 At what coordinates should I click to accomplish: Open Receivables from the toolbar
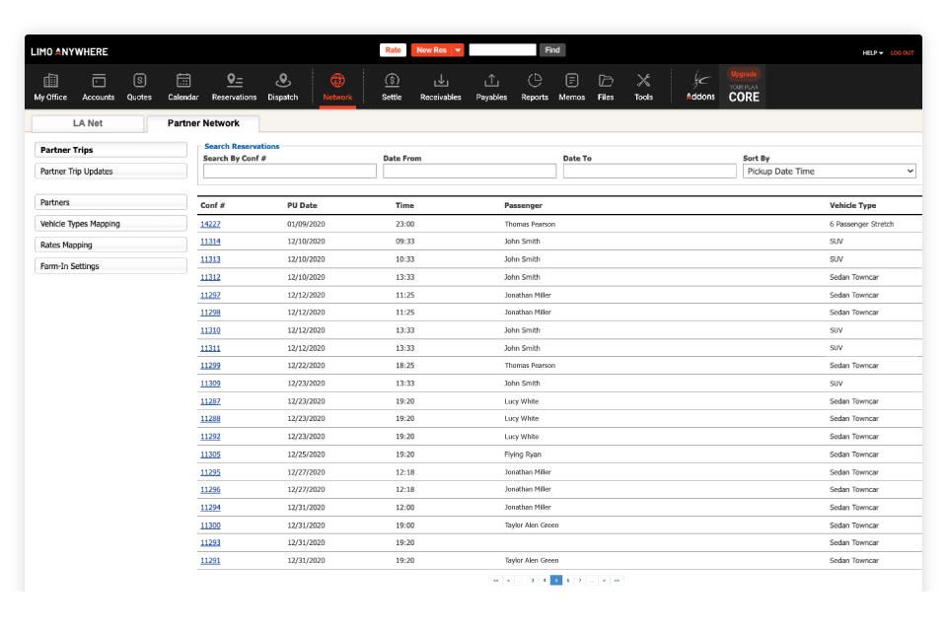point(441,81)
